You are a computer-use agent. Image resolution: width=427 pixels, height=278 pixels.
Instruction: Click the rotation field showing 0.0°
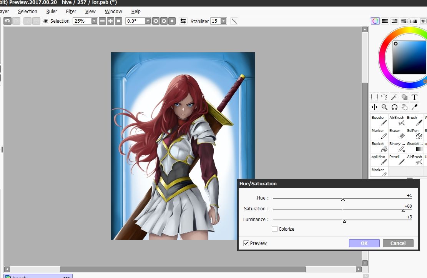(x=135, y=21)
